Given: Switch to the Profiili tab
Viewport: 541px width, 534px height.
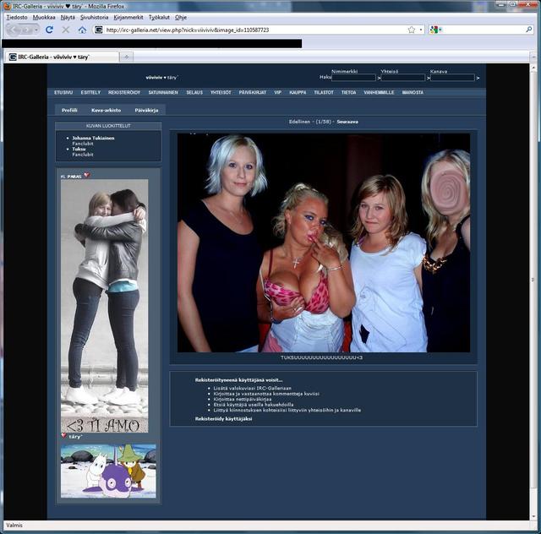Looking at the screenshot, I should 69,110.
